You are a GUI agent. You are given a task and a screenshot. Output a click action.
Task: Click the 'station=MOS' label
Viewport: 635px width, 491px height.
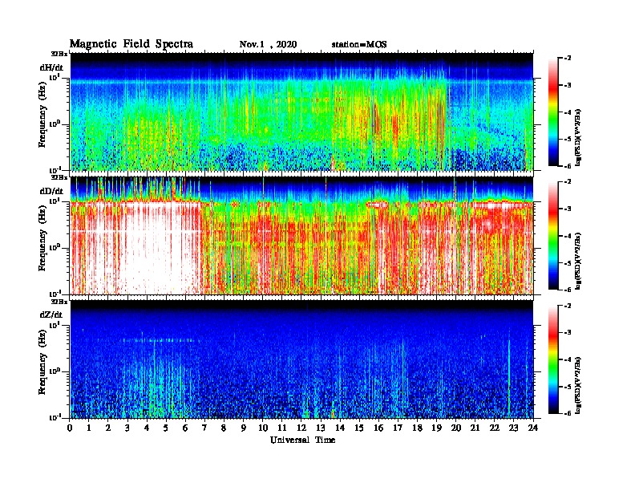[x=359, y=45]
